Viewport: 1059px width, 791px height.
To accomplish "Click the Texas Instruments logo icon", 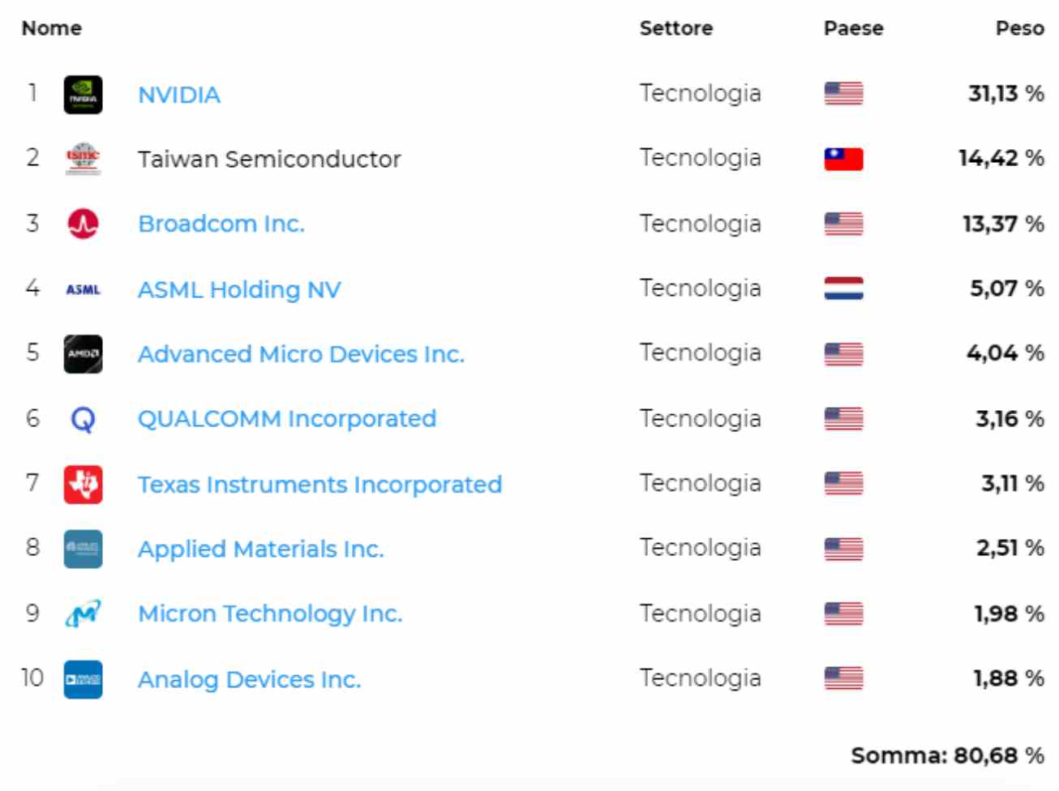I will (x=83, y=484).
